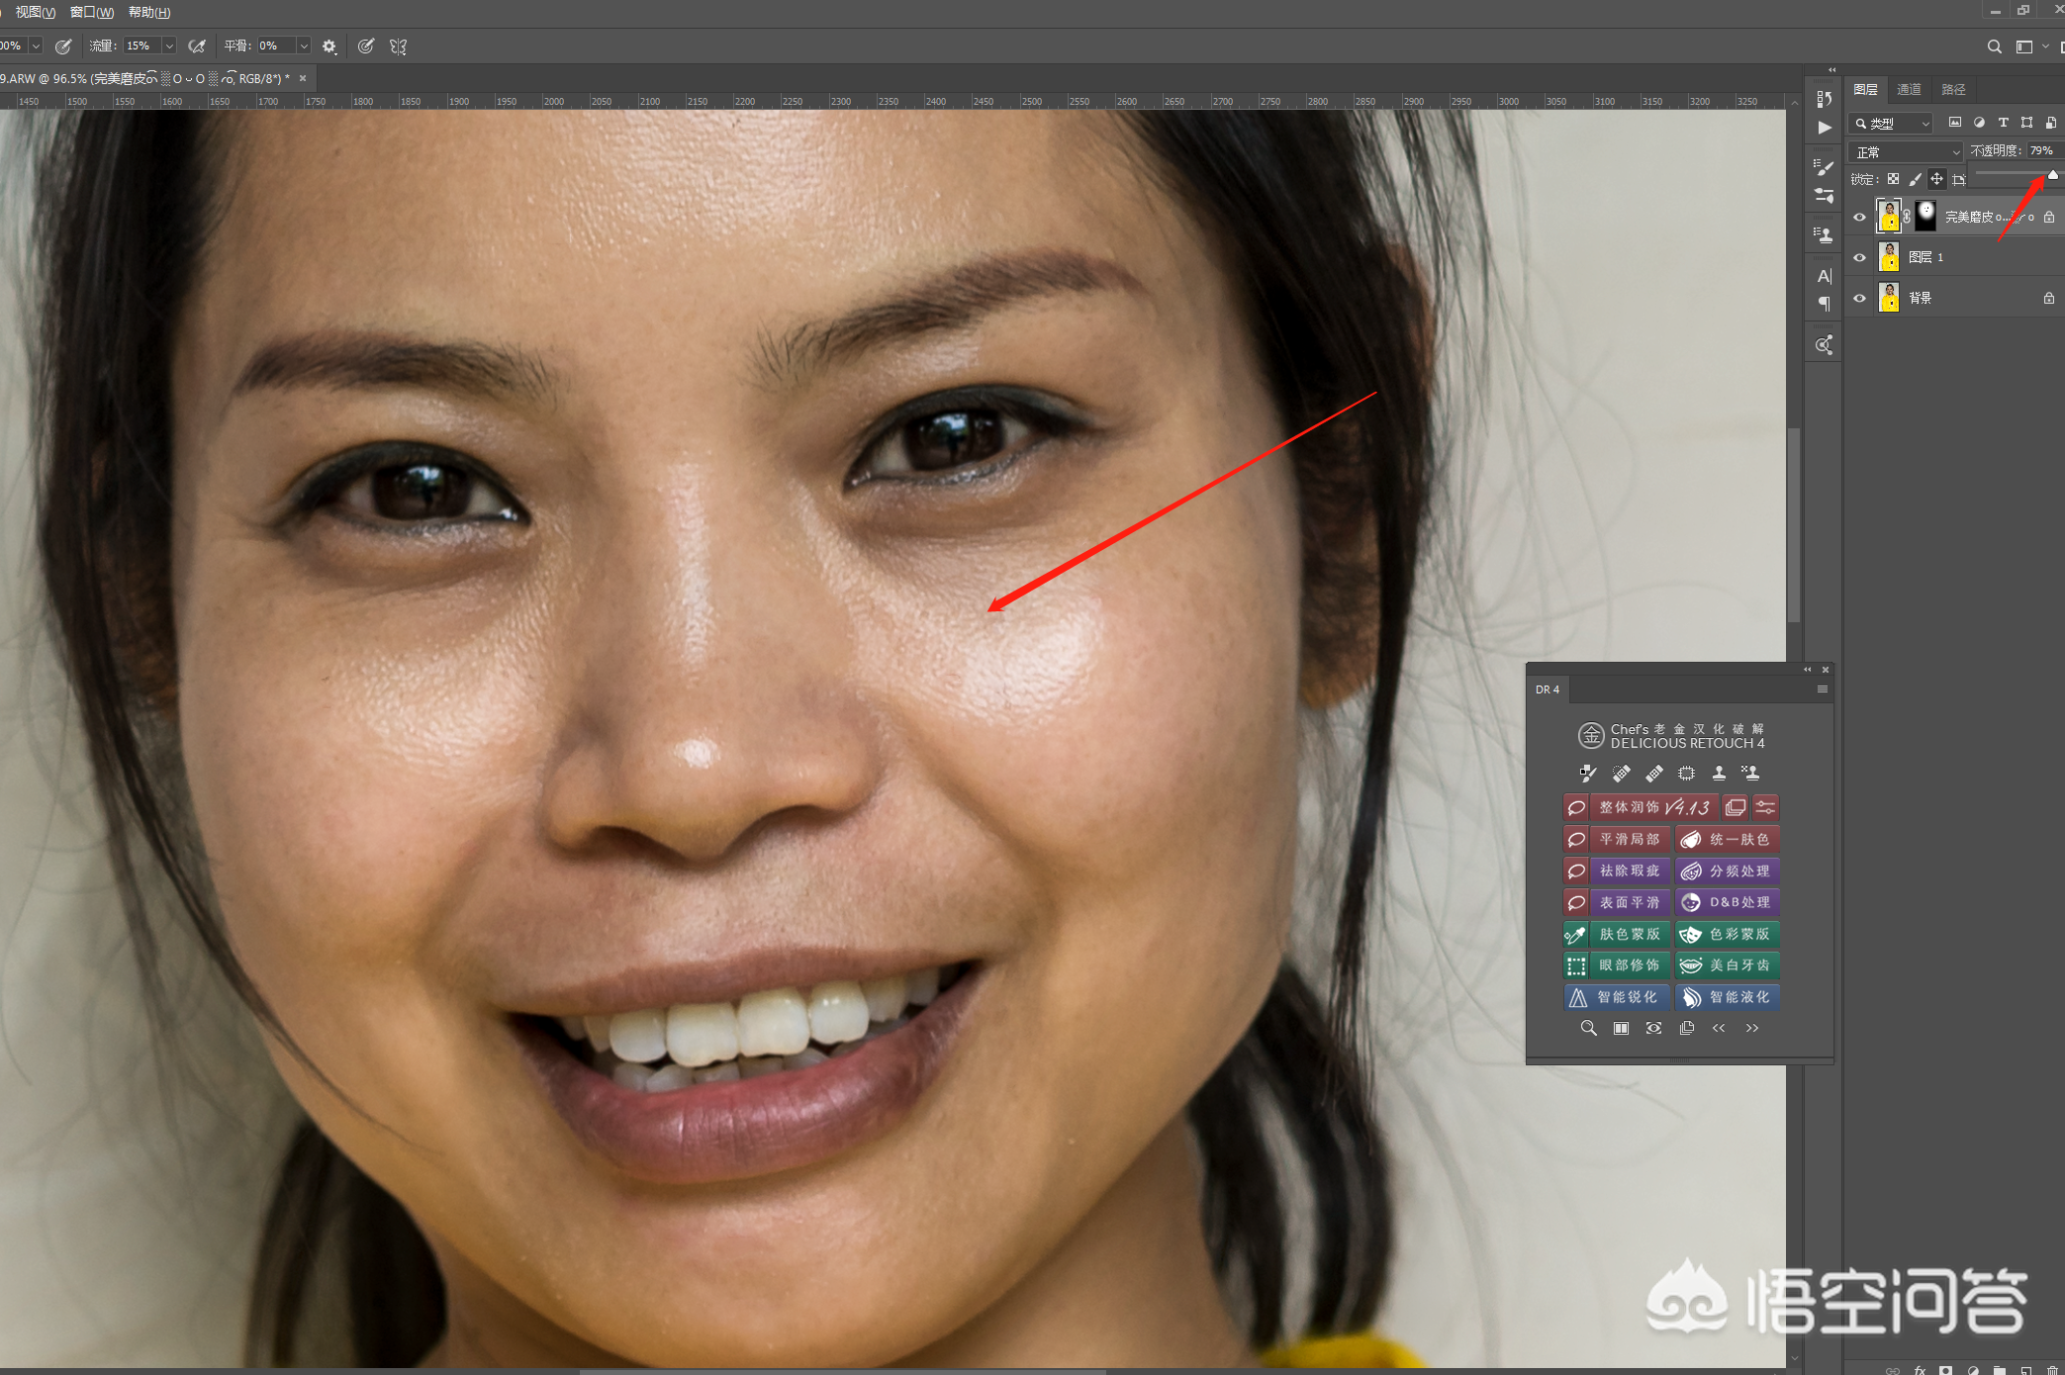
Task: Open the Paragraph panel icon
Action: pos(1825,304)
